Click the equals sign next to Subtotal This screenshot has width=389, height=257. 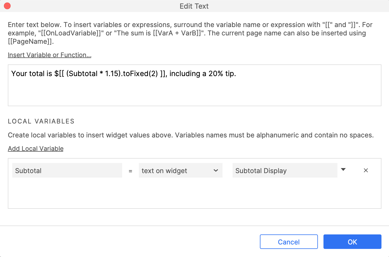coord(130,171)
